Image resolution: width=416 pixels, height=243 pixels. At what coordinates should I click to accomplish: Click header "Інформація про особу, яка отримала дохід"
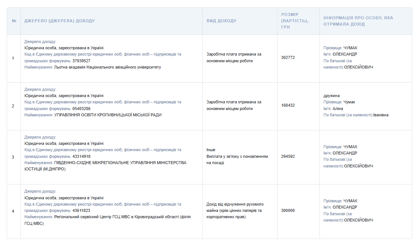pyautogui.click(x=358, y=21)
